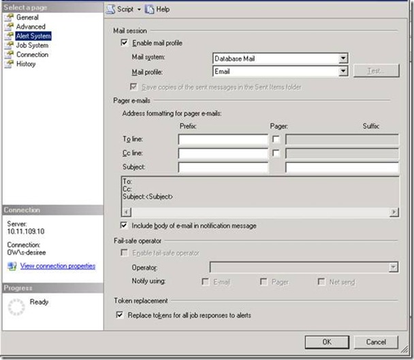Go to the Connection page

pos(32,54)
